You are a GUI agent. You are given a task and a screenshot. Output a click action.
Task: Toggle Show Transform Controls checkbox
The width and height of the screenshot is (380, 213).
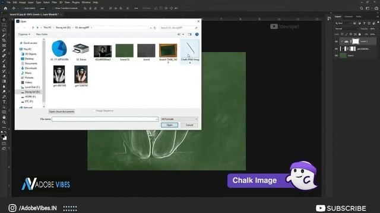coord(53,8)
